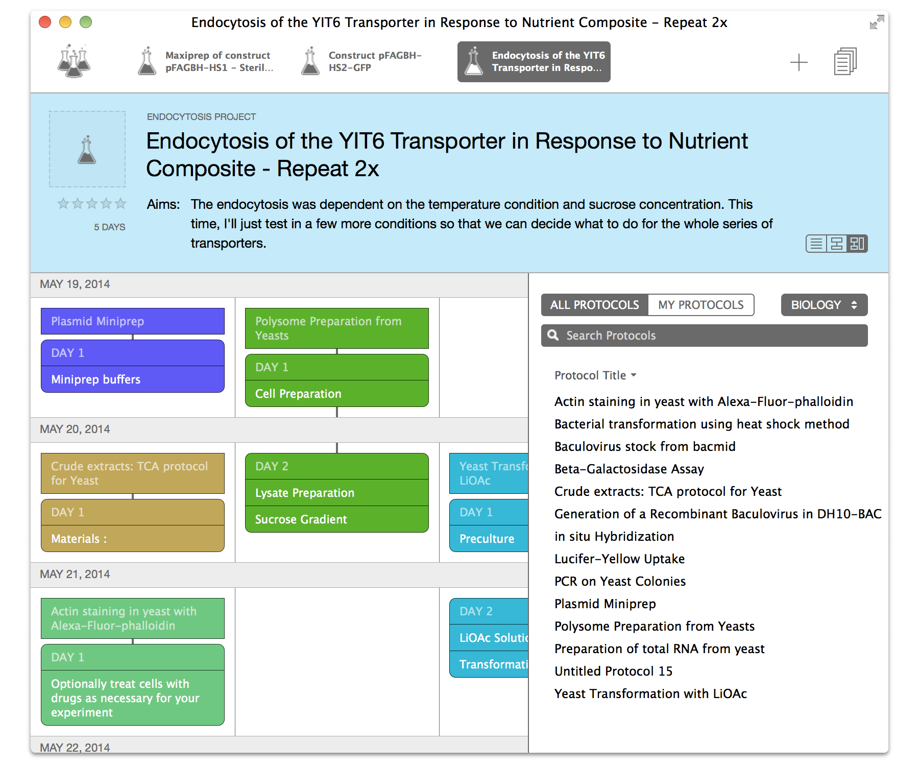The image size is (919, 766).
Task: Select Yeast Transformation with LiOAc in list
Action: (x=650, y=693)
